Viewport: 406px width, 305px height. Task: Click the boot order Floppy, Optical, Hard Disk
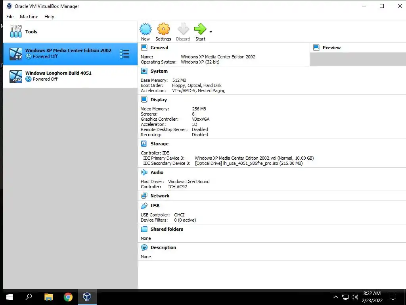tap(197, 85)
